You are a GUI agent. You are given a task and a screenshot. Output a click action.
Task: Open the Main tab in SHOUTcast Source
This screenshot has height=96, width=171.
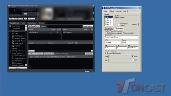[x=106, y=11]
